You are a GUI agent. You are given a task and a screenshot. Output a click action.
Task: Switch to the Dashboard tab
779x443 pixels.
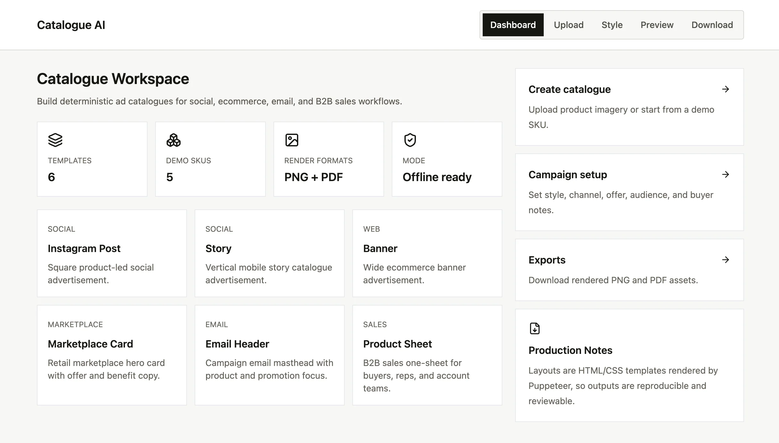click(513, 25)
